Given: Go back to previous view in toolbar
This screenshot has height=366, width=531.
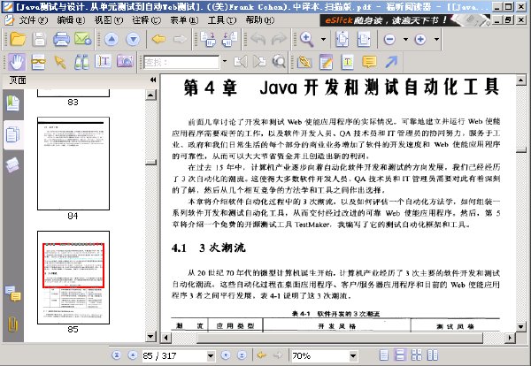Looking at the screenshot, I should 158,39.
